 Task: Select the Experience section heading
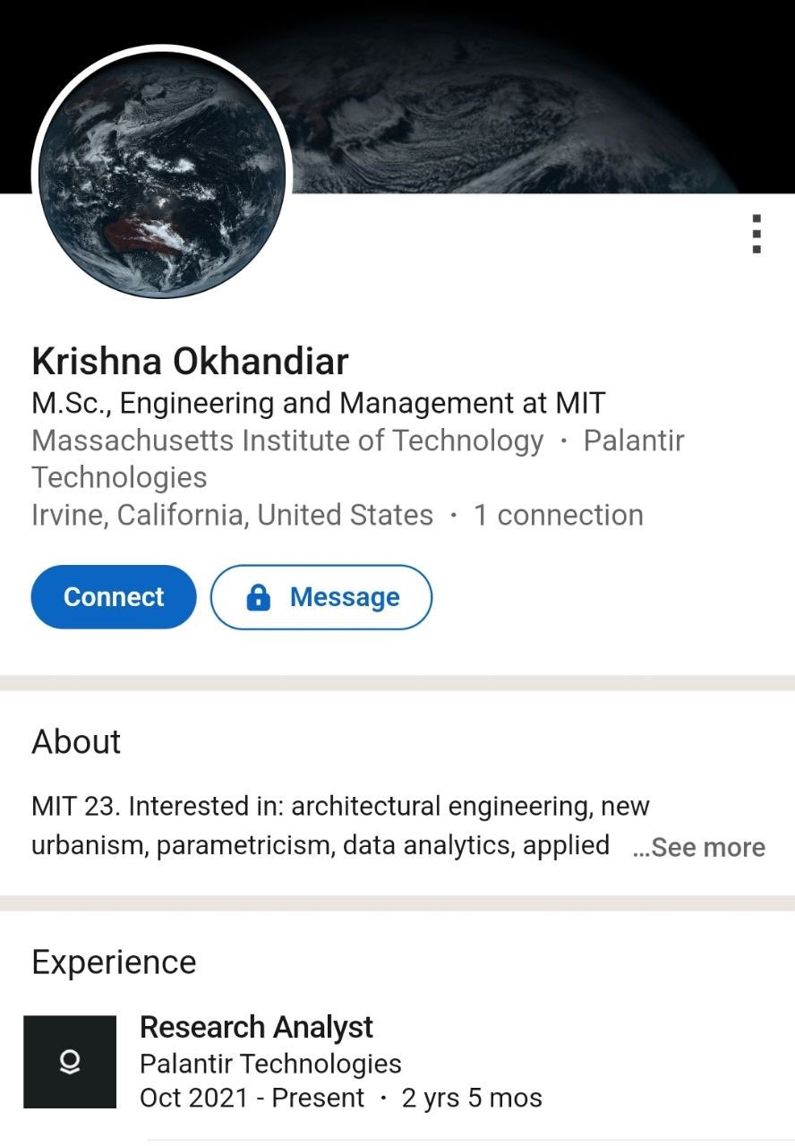point(114,962)
